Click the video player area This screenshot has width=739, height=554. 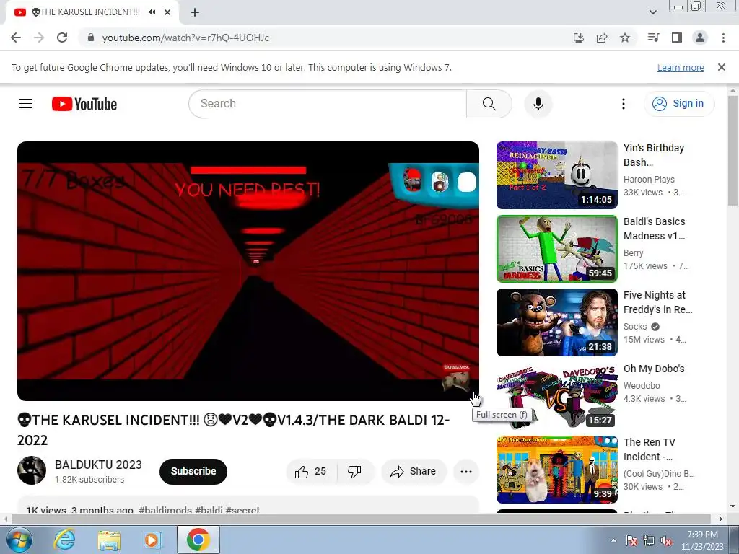pos(248,271)
